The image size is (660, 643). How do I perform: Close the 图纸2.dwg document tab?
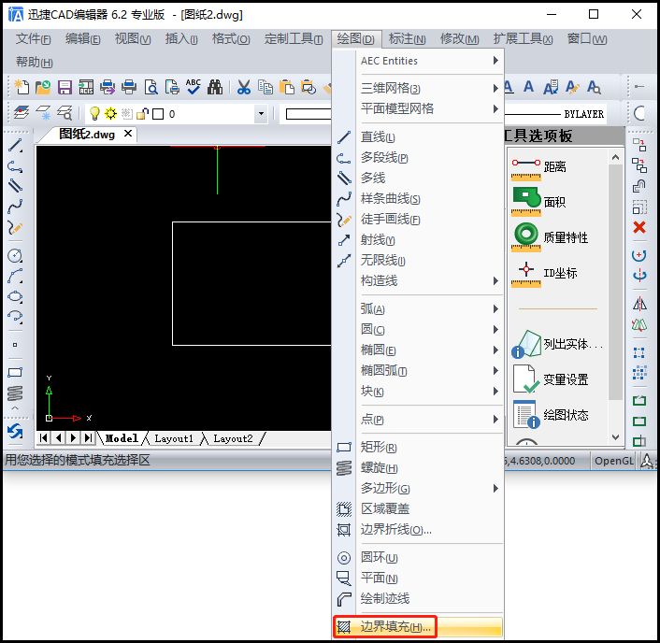tap(128, 134)
